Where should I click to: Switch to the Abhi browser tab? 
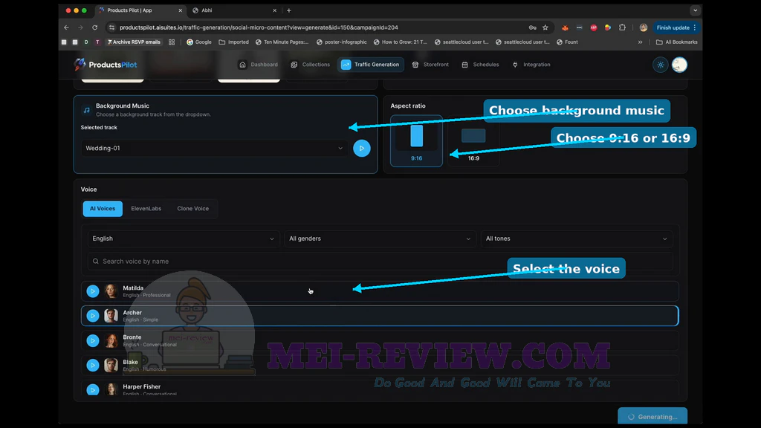pyautogui.click(x=235, y=10)
